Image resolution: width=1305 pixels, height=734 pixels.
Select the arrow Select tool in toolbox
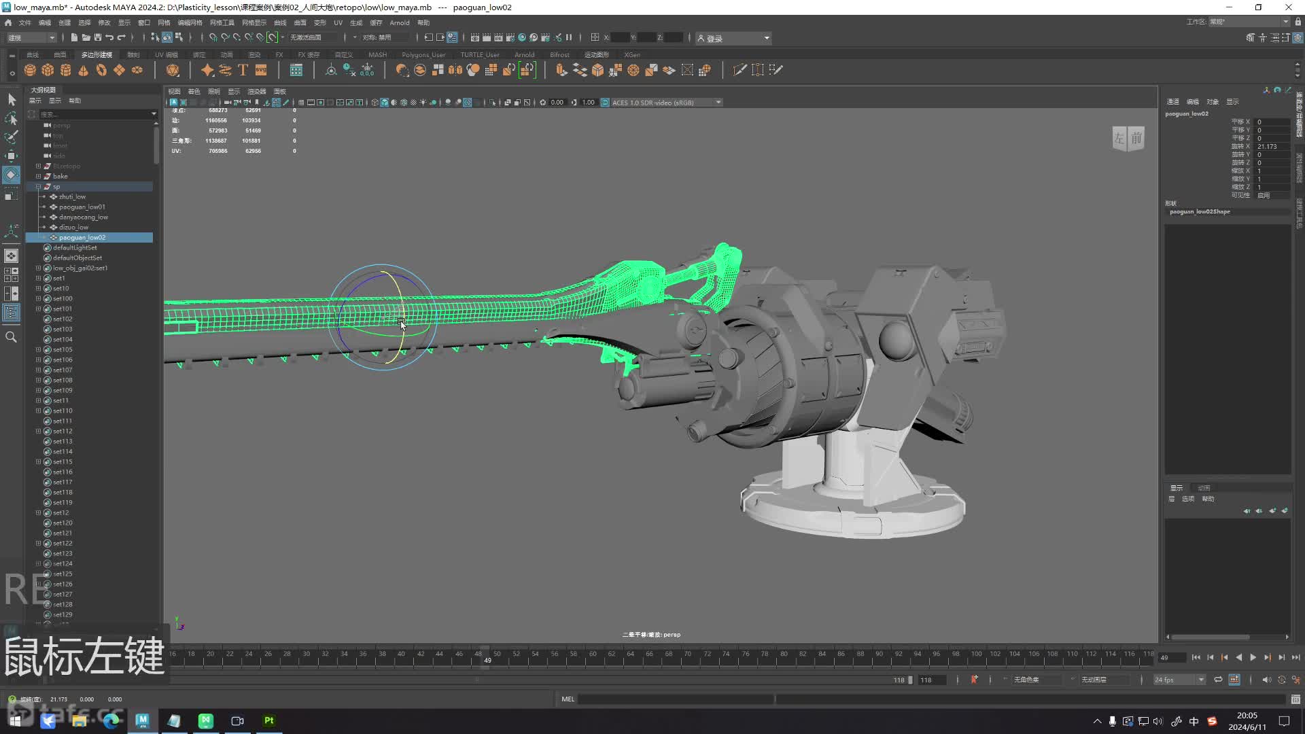[12, 100]
